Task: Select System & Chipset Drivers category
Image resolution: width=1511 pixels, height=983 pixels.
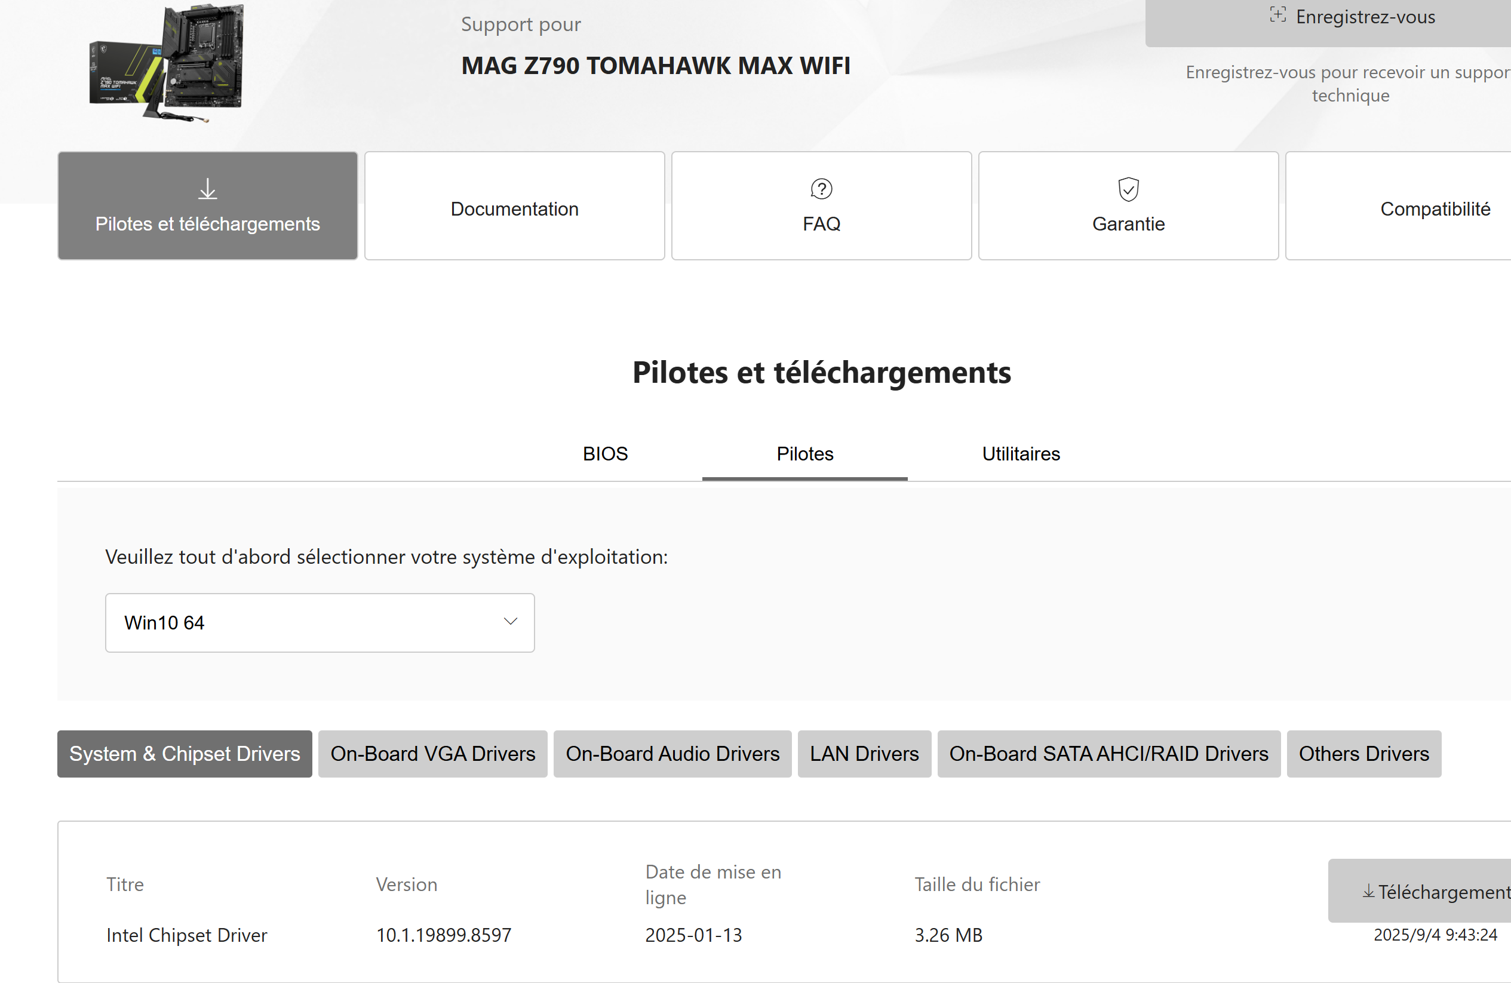Action: point(185,754)
